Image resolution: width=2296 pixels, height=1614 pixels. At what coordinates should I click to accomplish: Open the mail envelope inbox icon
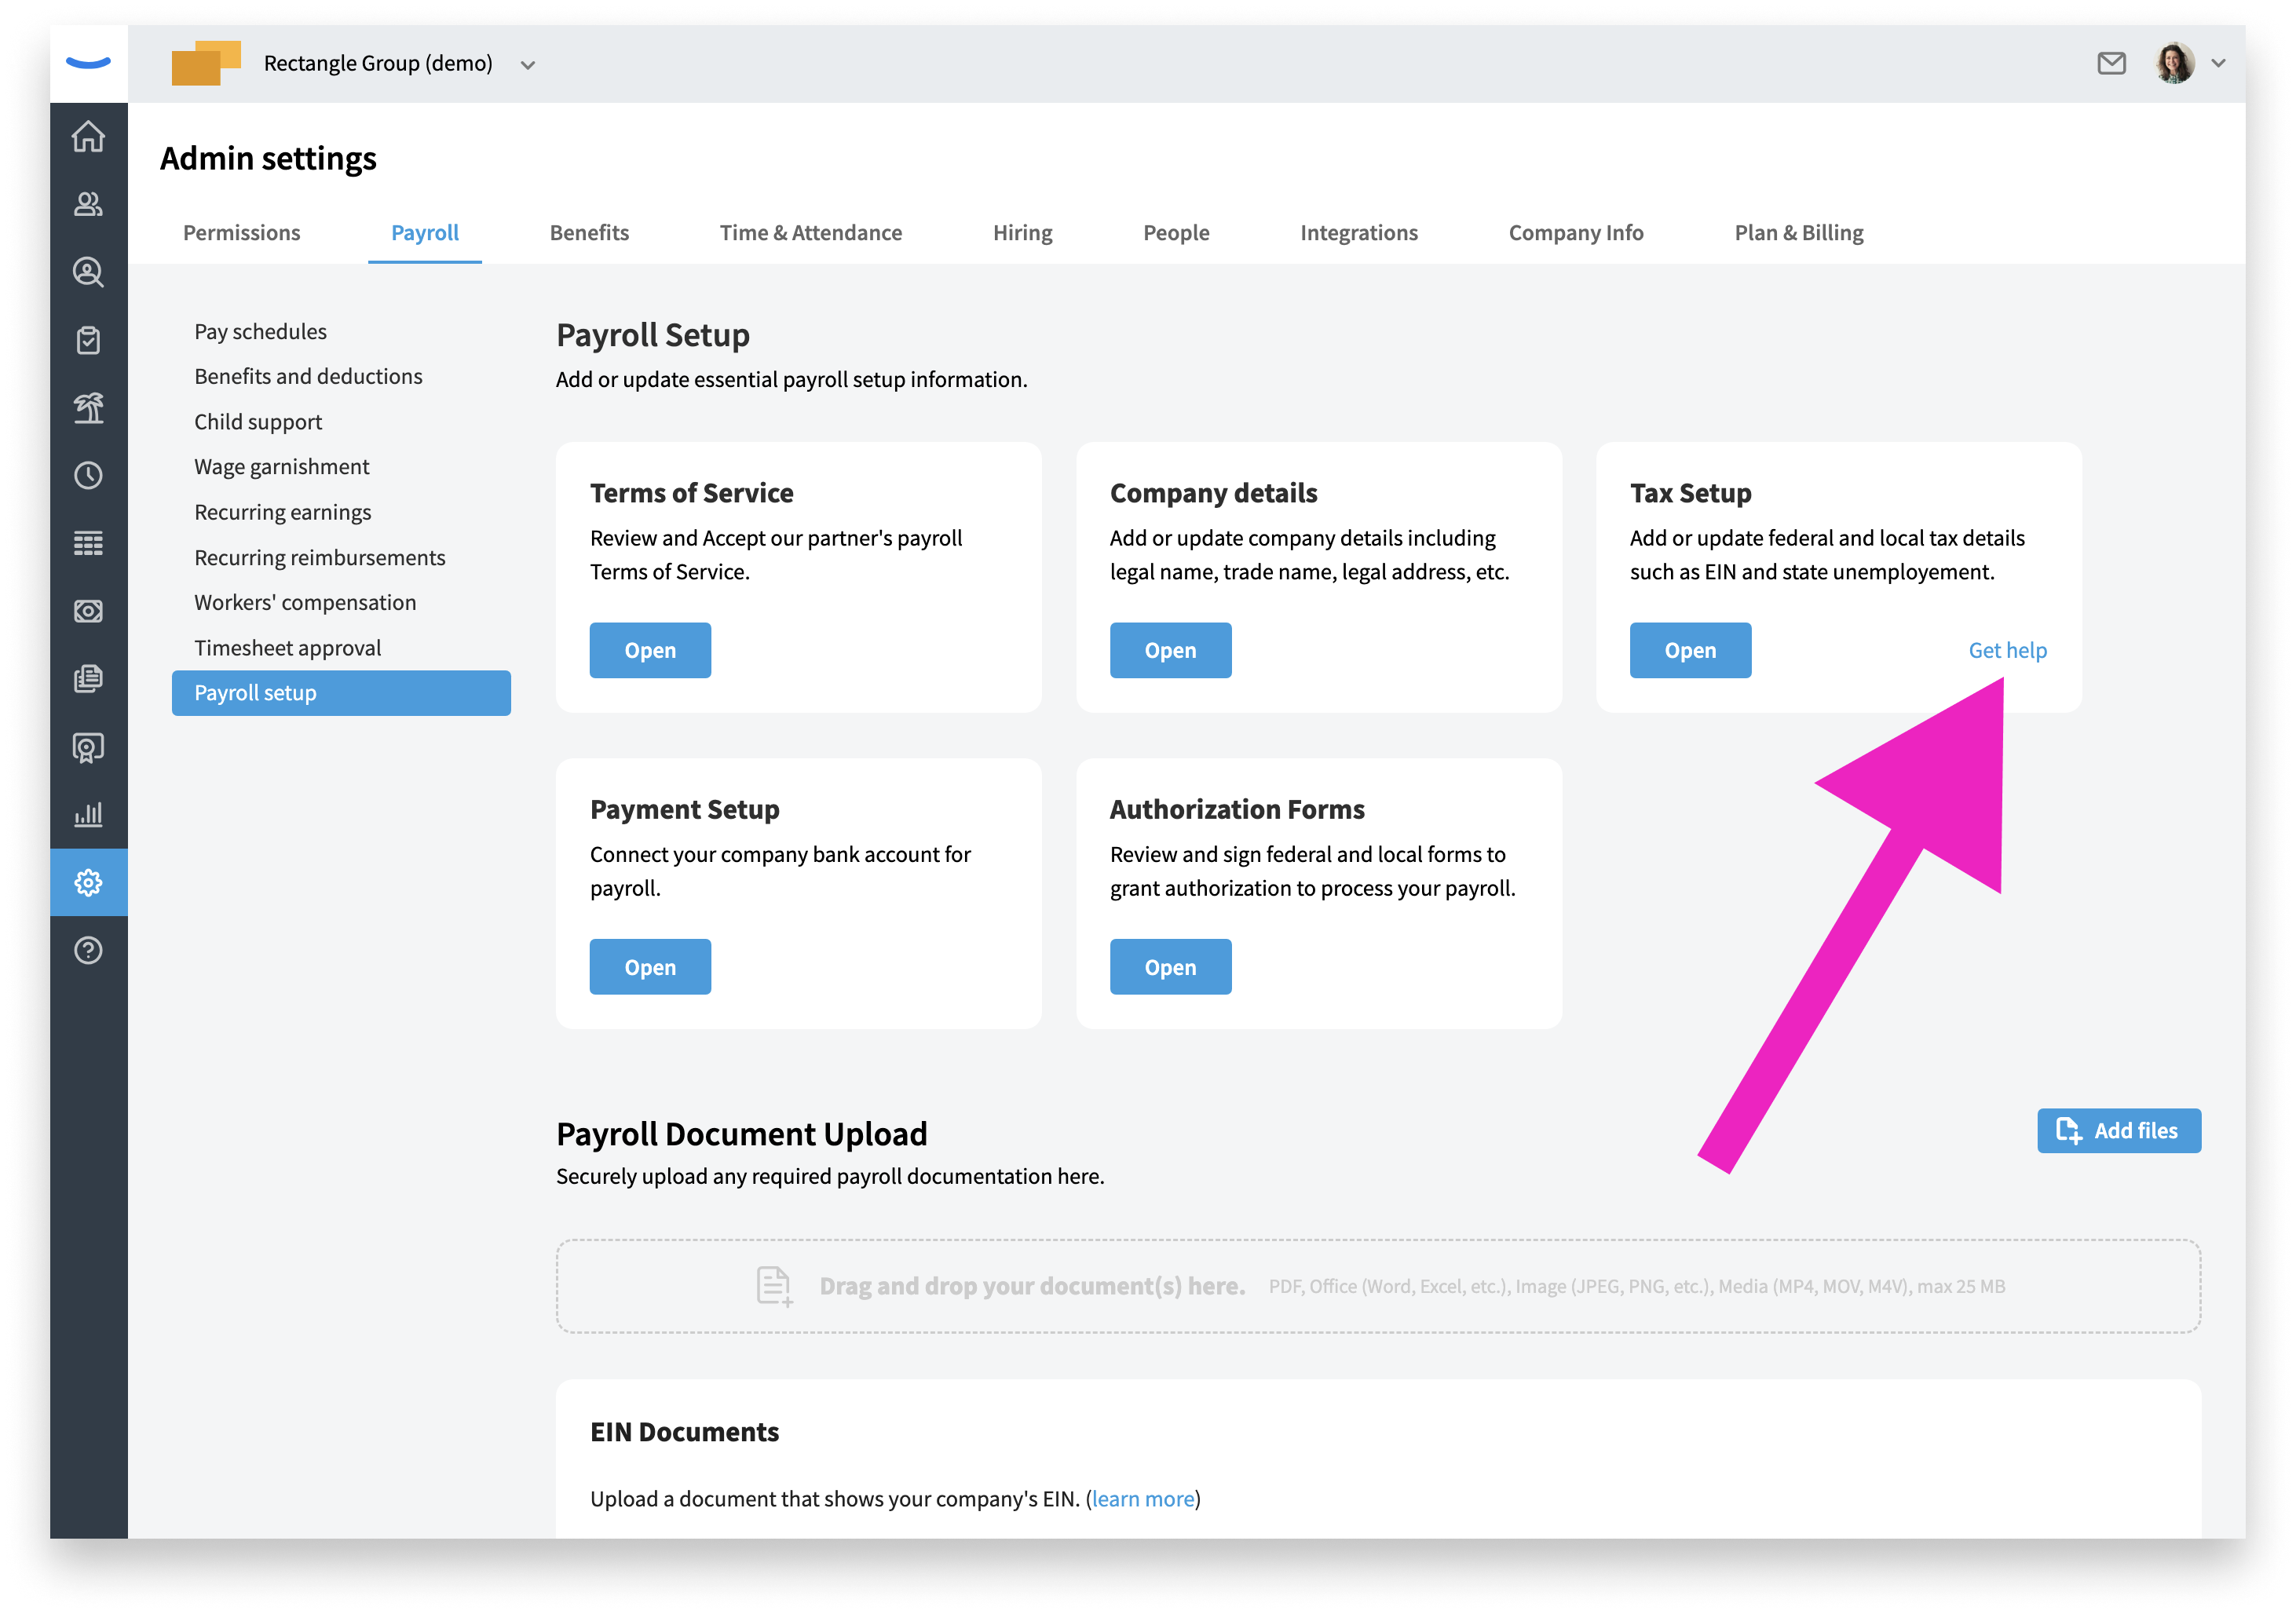[2111, 64]
